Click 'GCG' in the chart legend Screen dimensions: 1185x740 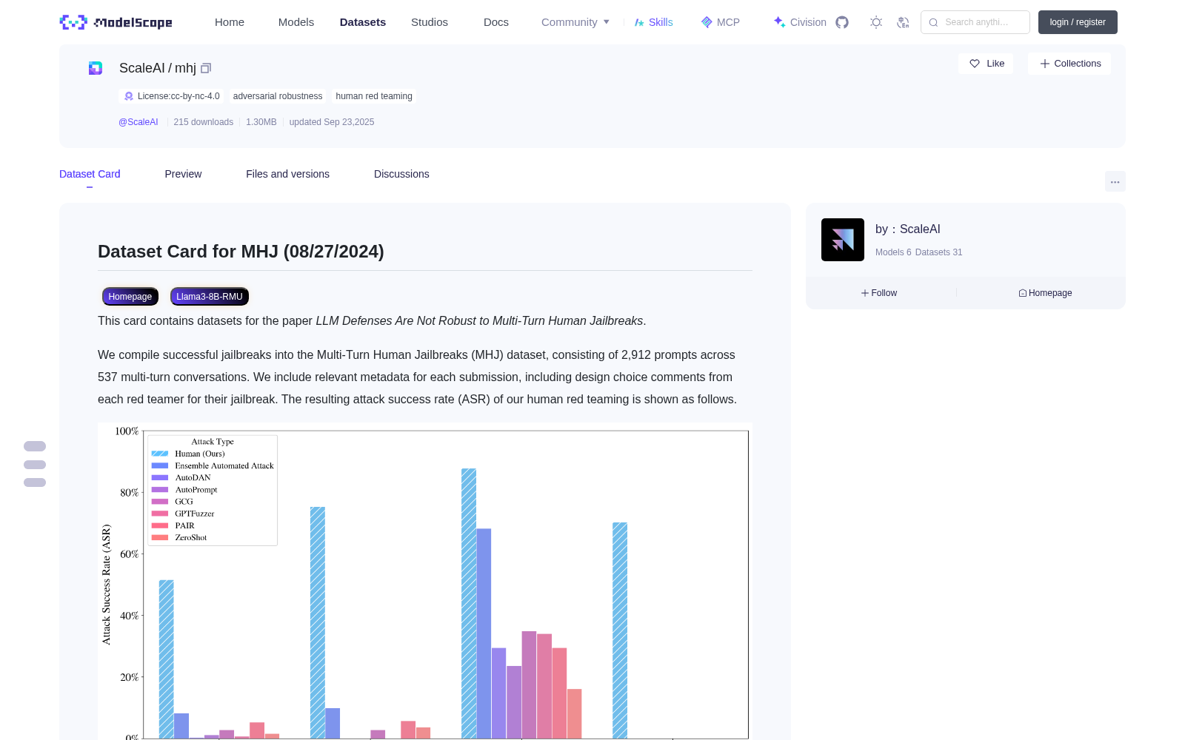tap(184, 502)
